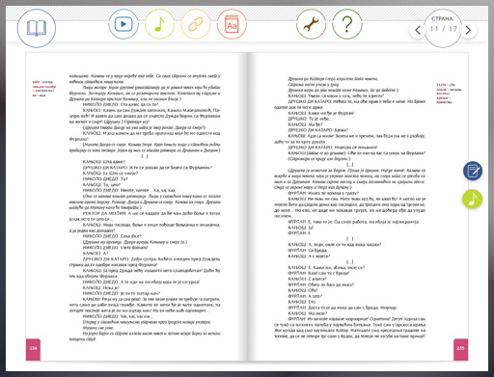Image resolution: width=494 pixels, height=377 pixels.
Task: Click the left page text area
Action: [145, 207]
